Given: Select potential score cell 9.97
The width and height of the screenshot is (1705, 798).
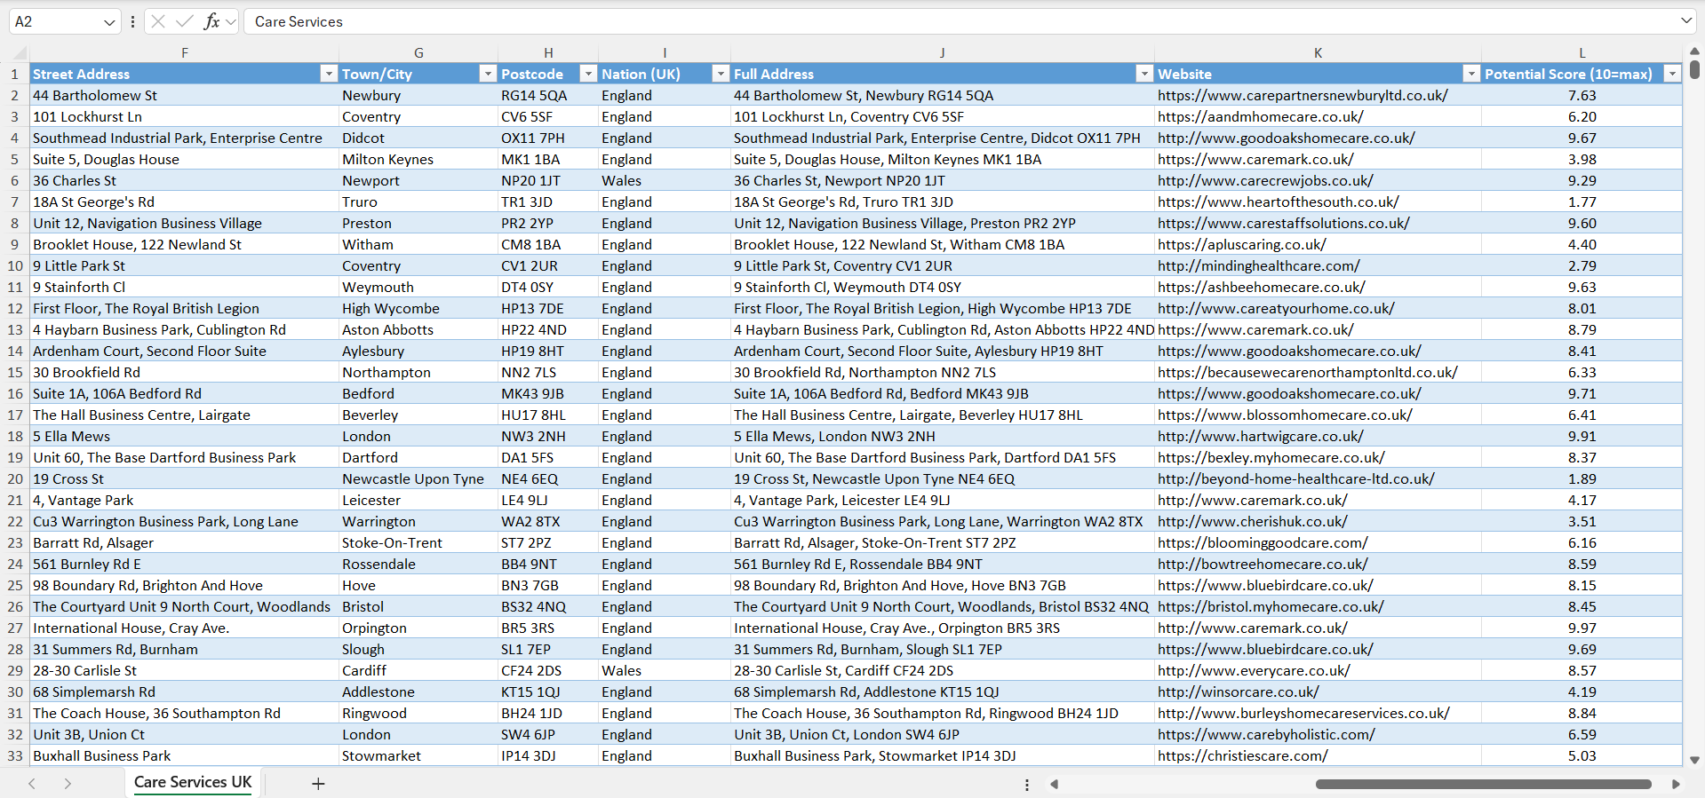Looking at the screenshot, I should (x=1582, y=628).
